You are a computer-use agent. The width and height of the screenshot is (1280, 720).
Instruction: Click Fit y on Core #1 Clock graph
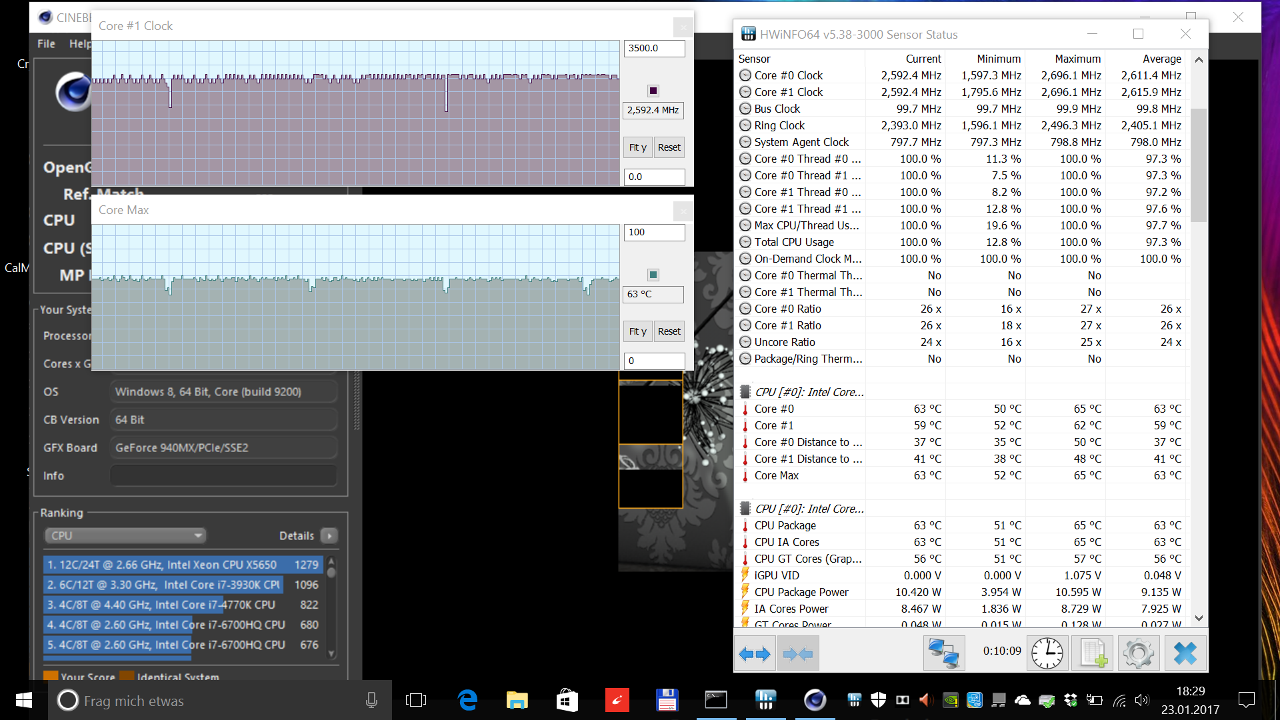(637, 147)
